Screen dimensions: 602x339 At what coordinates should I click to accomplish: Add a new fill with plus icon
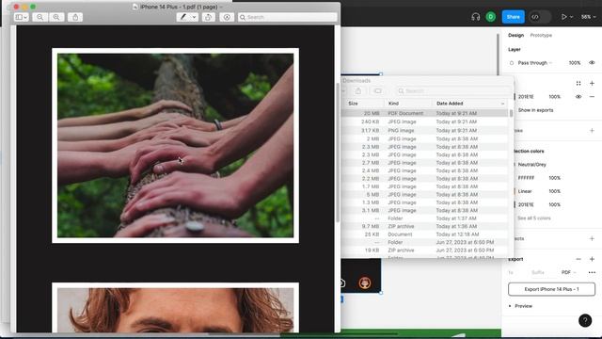click(x=592, y=84)
